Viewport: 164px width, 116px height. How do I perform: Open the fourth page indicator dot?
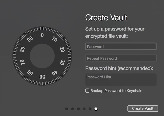pos(84,109)
